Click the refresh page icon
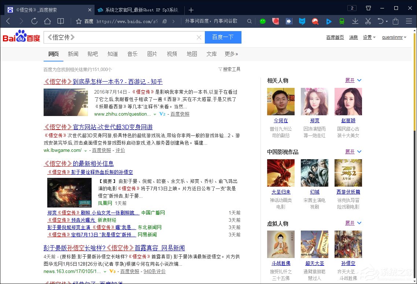Viewport: 417px width, 284px height. pyautogui.click(x=34, y=21)
